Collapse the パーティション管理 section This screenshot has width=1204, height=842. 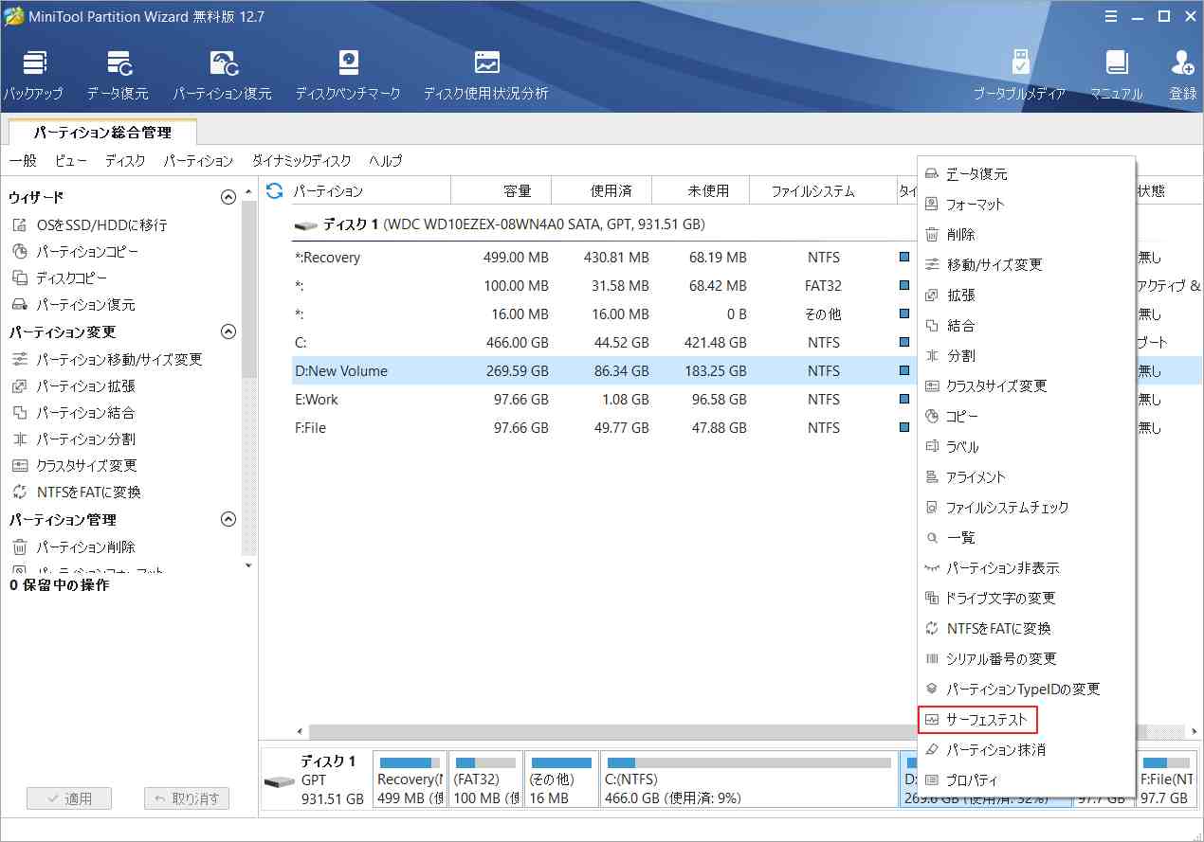228,518
